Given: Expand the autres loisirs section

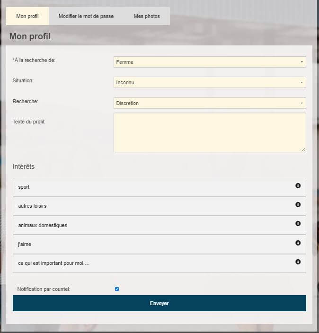Looking at the screenshot, I should [151, 206].
